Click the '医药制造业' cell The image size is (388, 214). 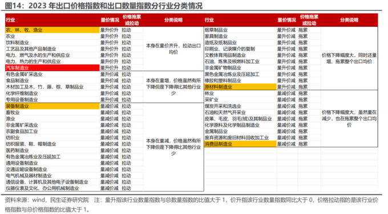tap(17, 151)
